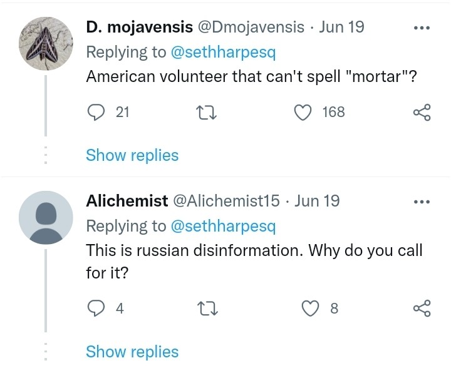
Task: Share the Alichemist tweet
Action: tap(422, 309)
